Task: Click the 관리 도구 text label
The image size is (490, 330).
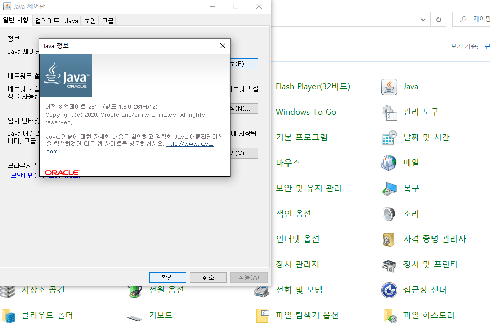Action: pyautogui.click(x=421, y=112)
